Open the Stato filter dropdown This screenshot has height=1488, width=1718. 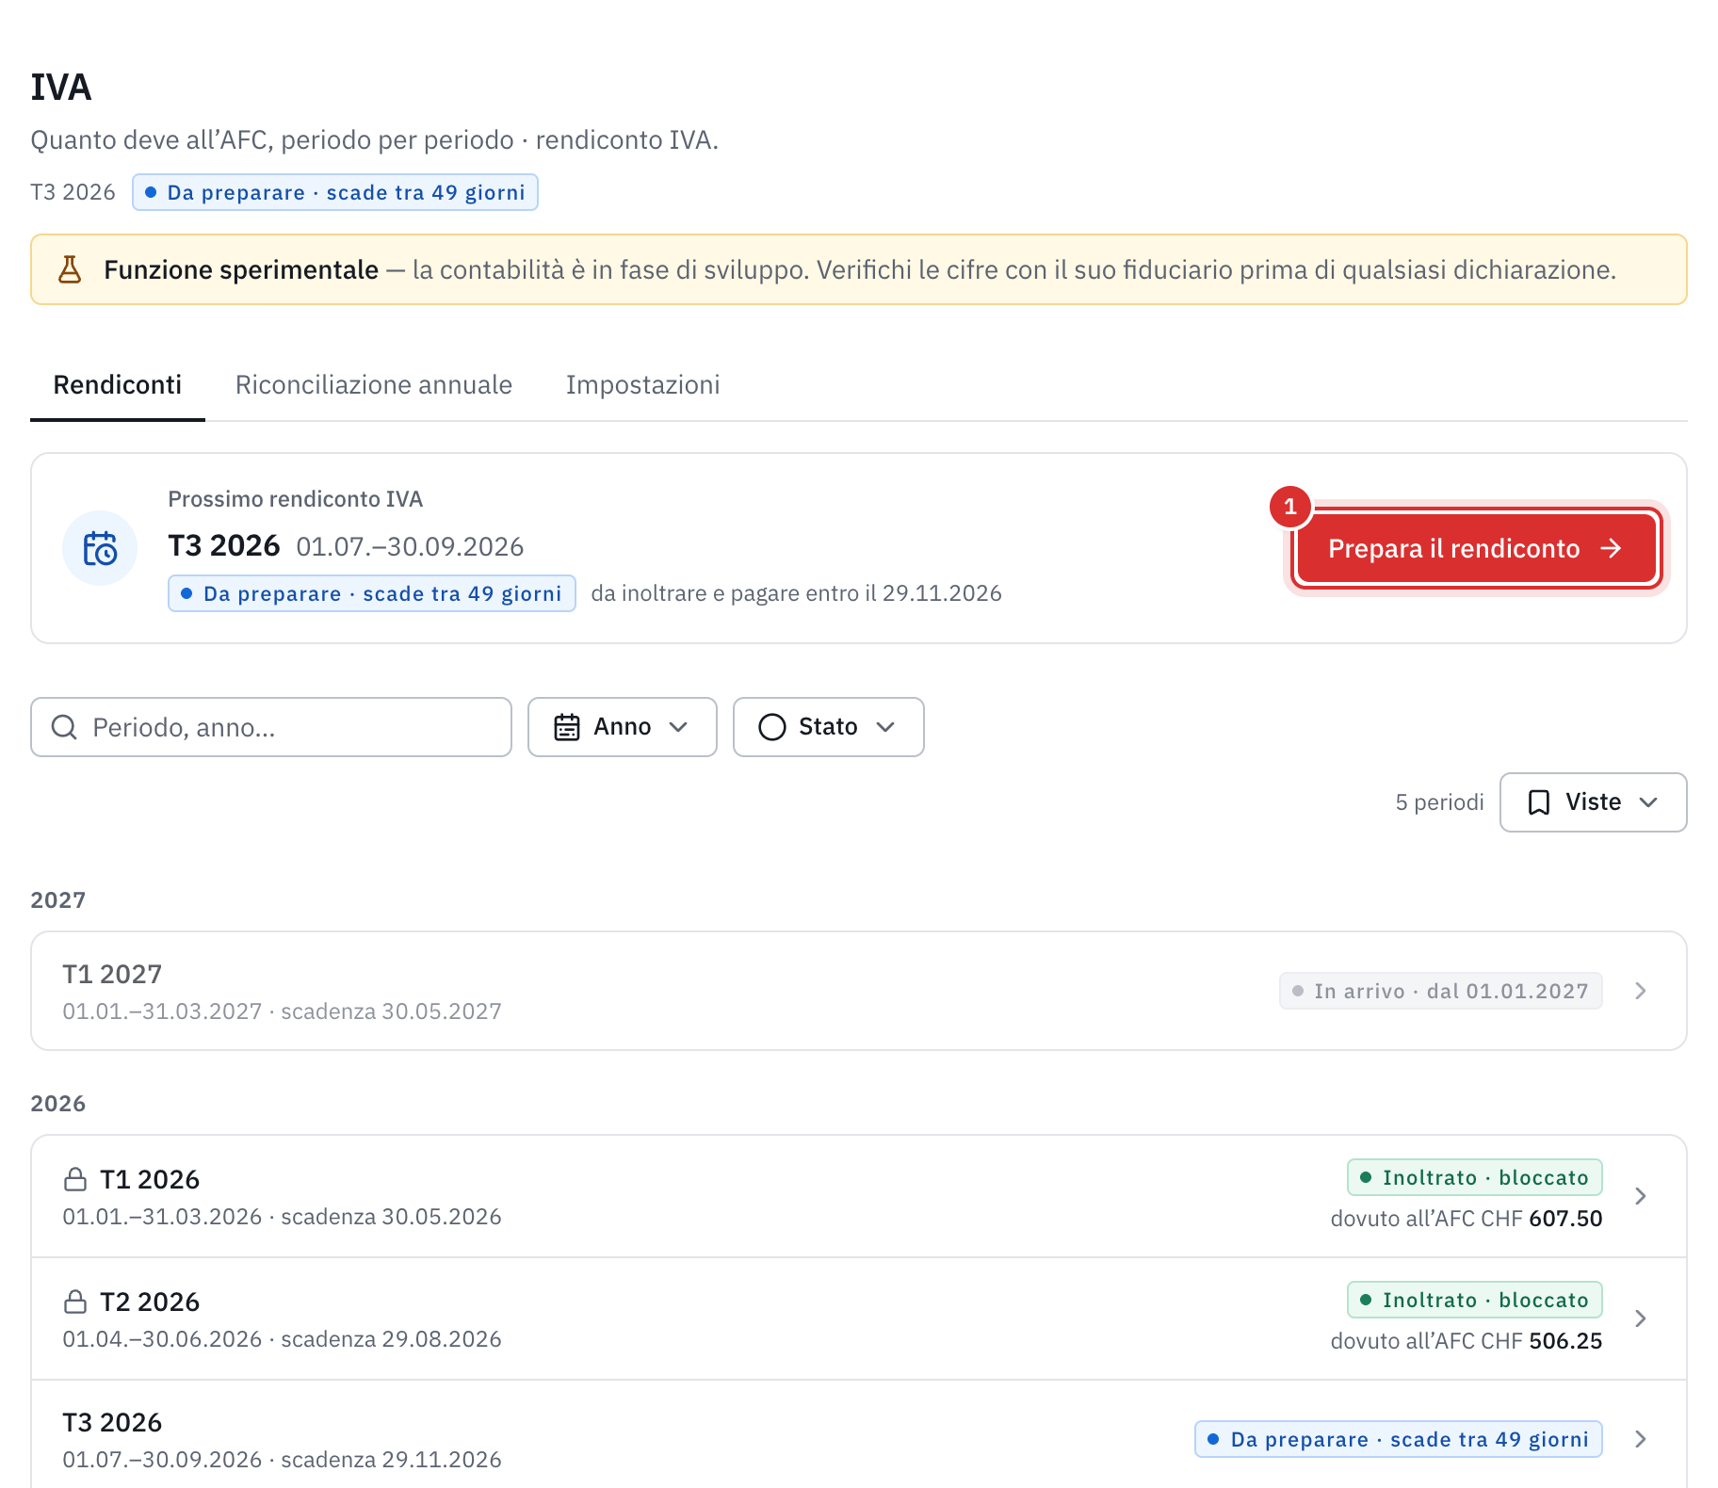[x=829, y=727]
